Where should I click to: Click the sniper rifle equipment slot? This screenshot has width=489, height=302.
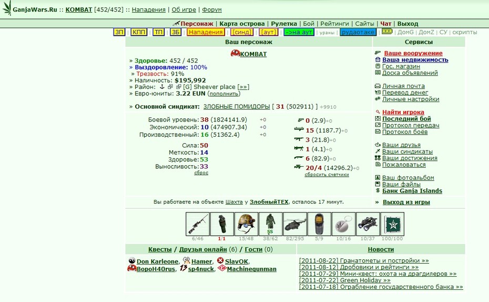[x=197, y=224]
